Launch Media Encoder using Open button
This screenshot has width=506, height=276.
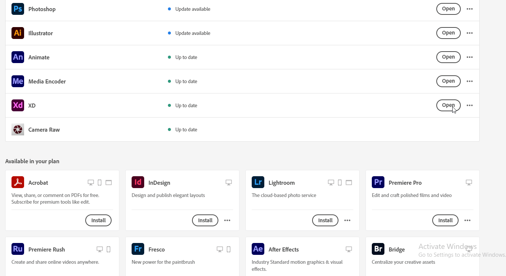coord(449,81)
